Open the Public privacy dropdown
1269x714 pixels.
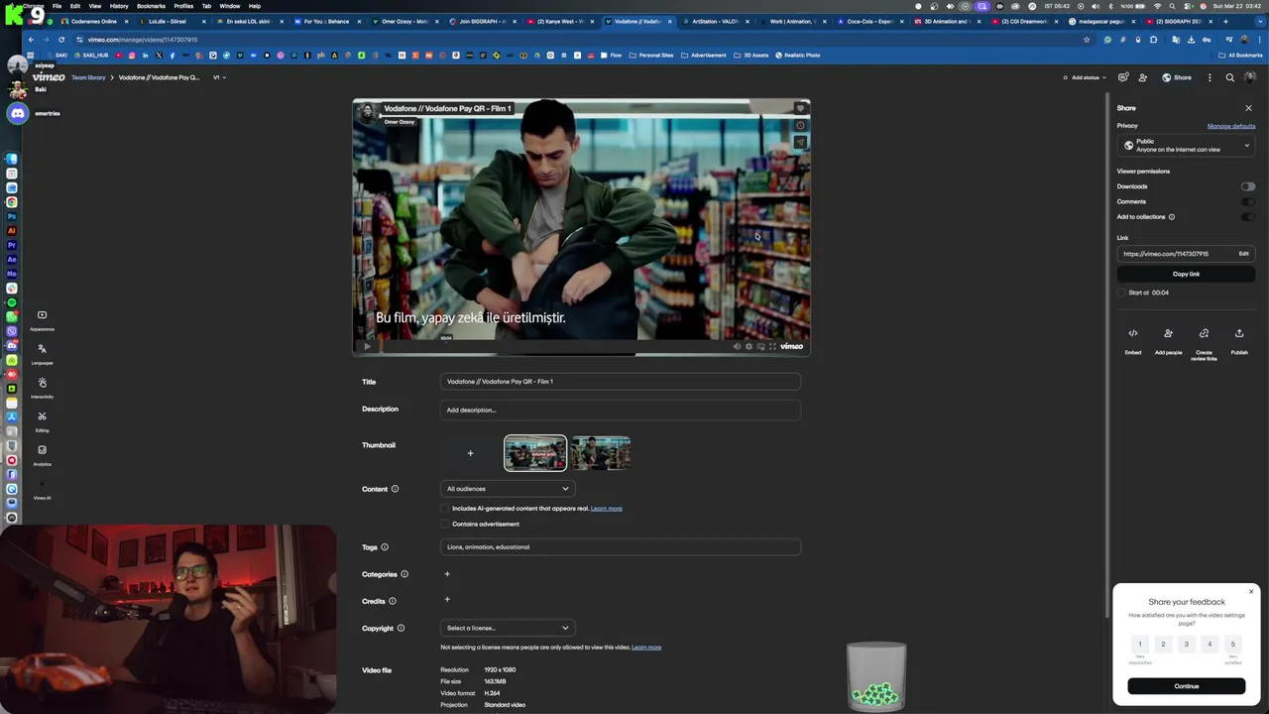1186,146
